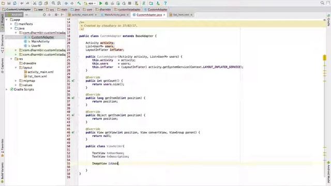Collapse the layout folder arrow
Viewport: 331px width, 186px height.
[x=16, y=68]
